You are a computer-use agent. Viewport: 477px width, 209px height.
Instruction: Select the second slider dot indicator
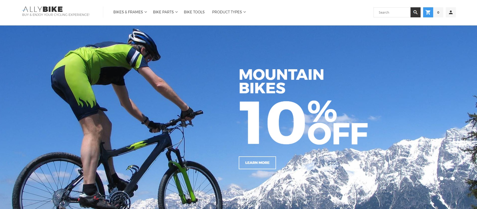(x=453, y=178)
